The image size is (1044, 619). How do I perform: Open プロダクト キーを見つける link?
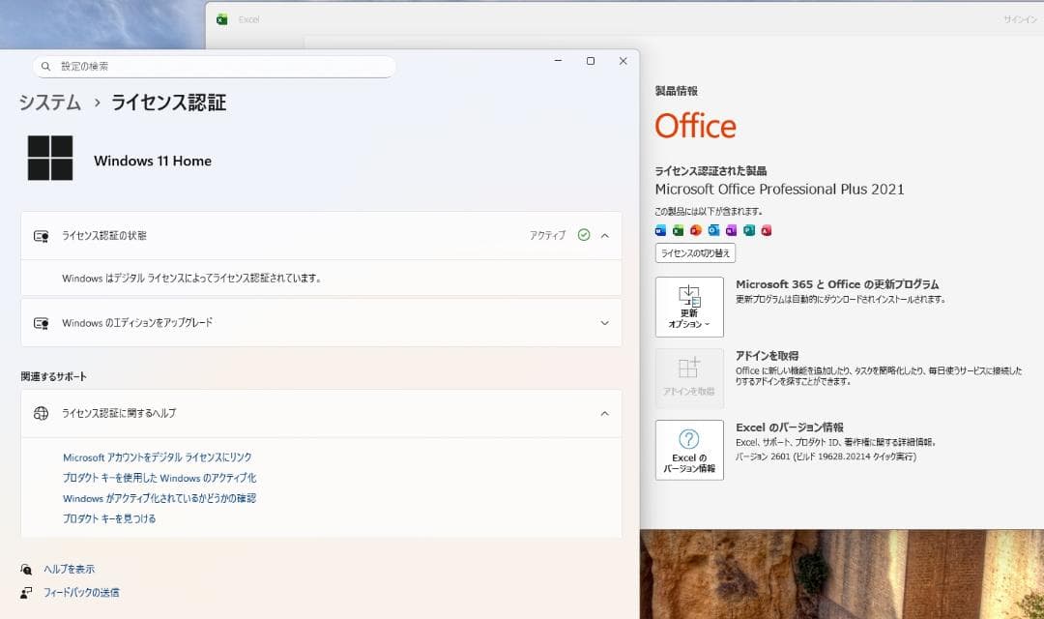[109, 518]
